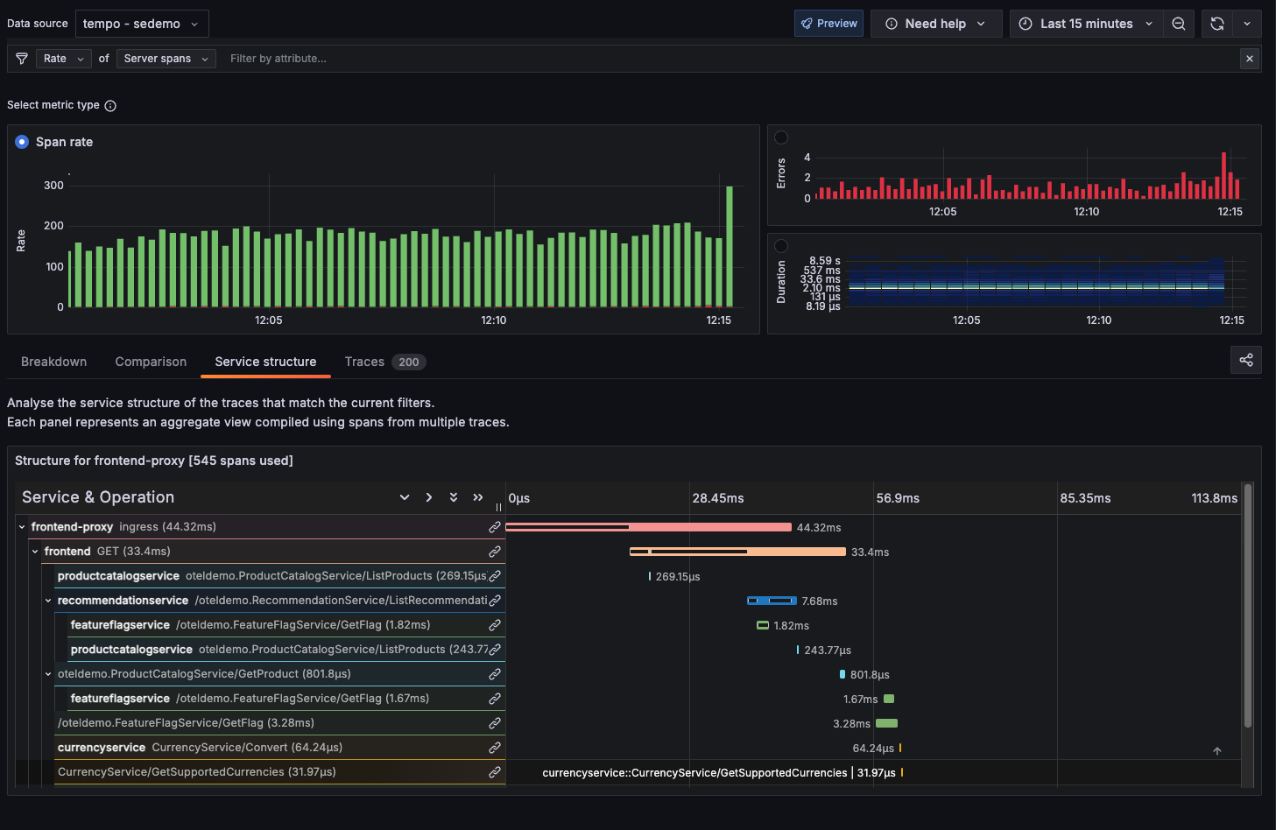Click the Preview button
Screen dimensions: 1276x830
coord(828,24)
